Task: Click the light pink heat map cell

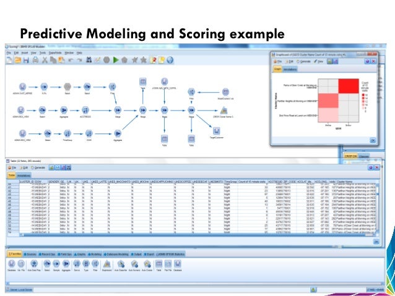Action: click(328, 115)
